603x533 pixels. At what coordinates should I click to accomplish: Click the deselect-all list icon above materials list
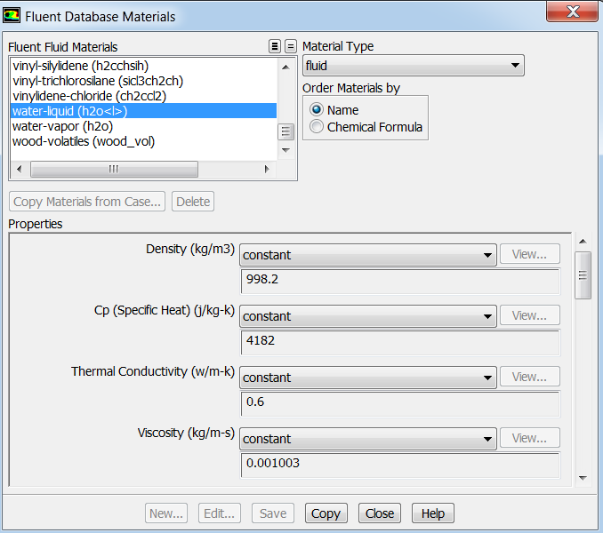pos(291,46)
